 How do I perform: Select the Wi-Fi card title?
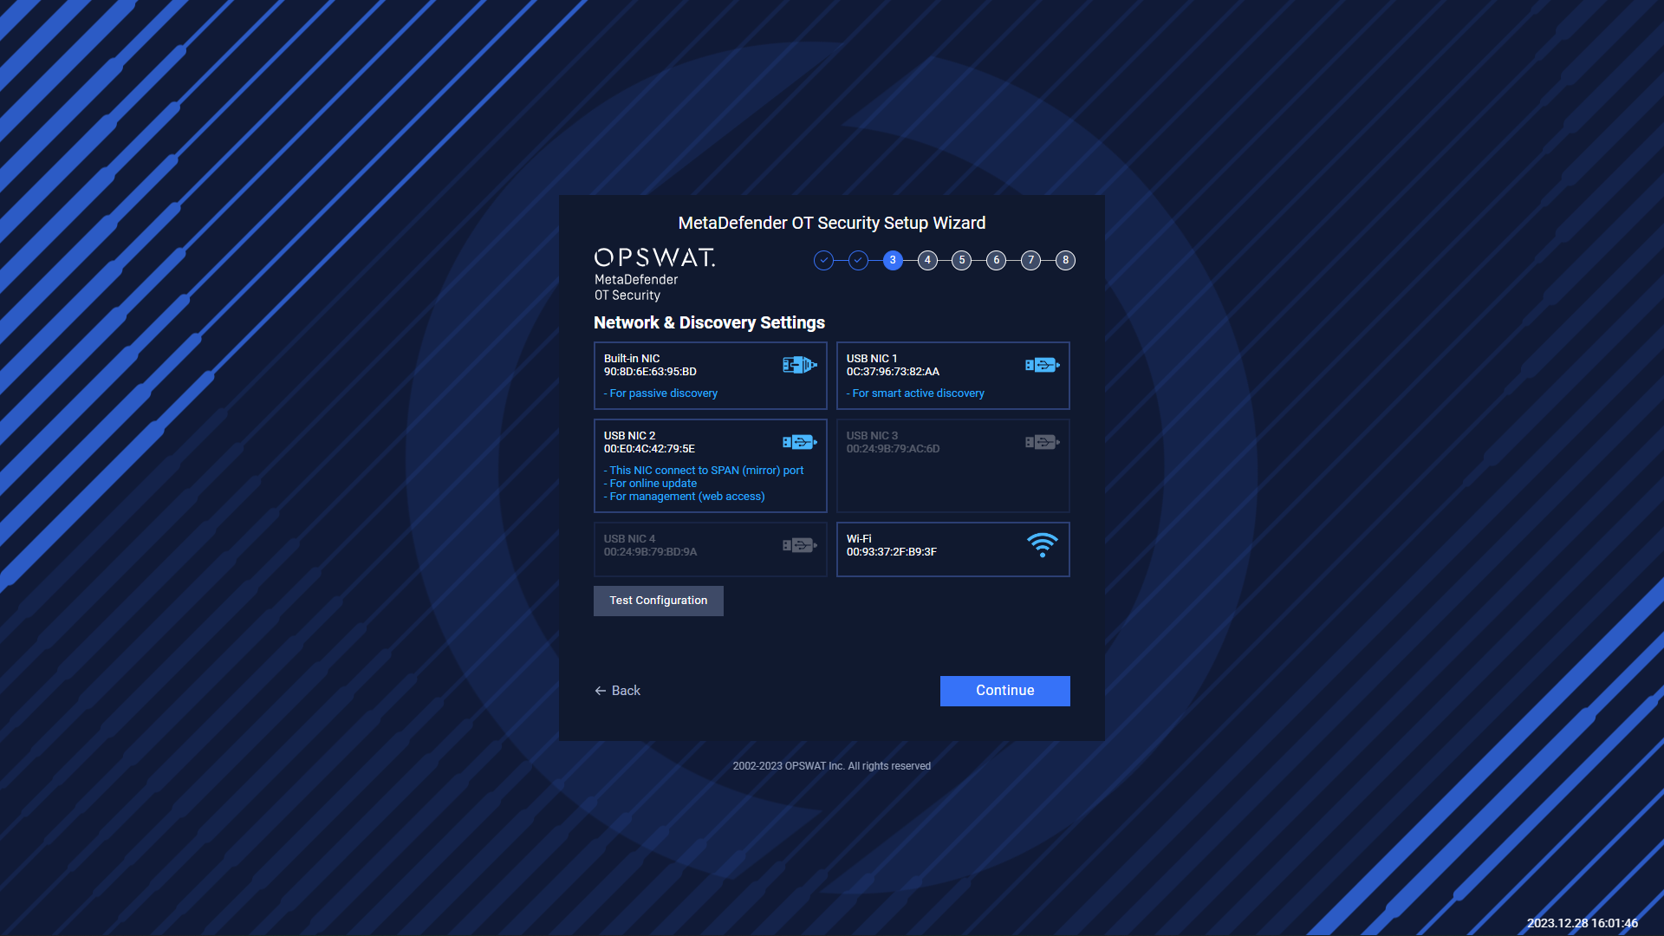pos(859,539)
